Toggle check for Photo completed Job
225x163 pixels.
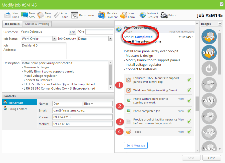tap(189, 111)
